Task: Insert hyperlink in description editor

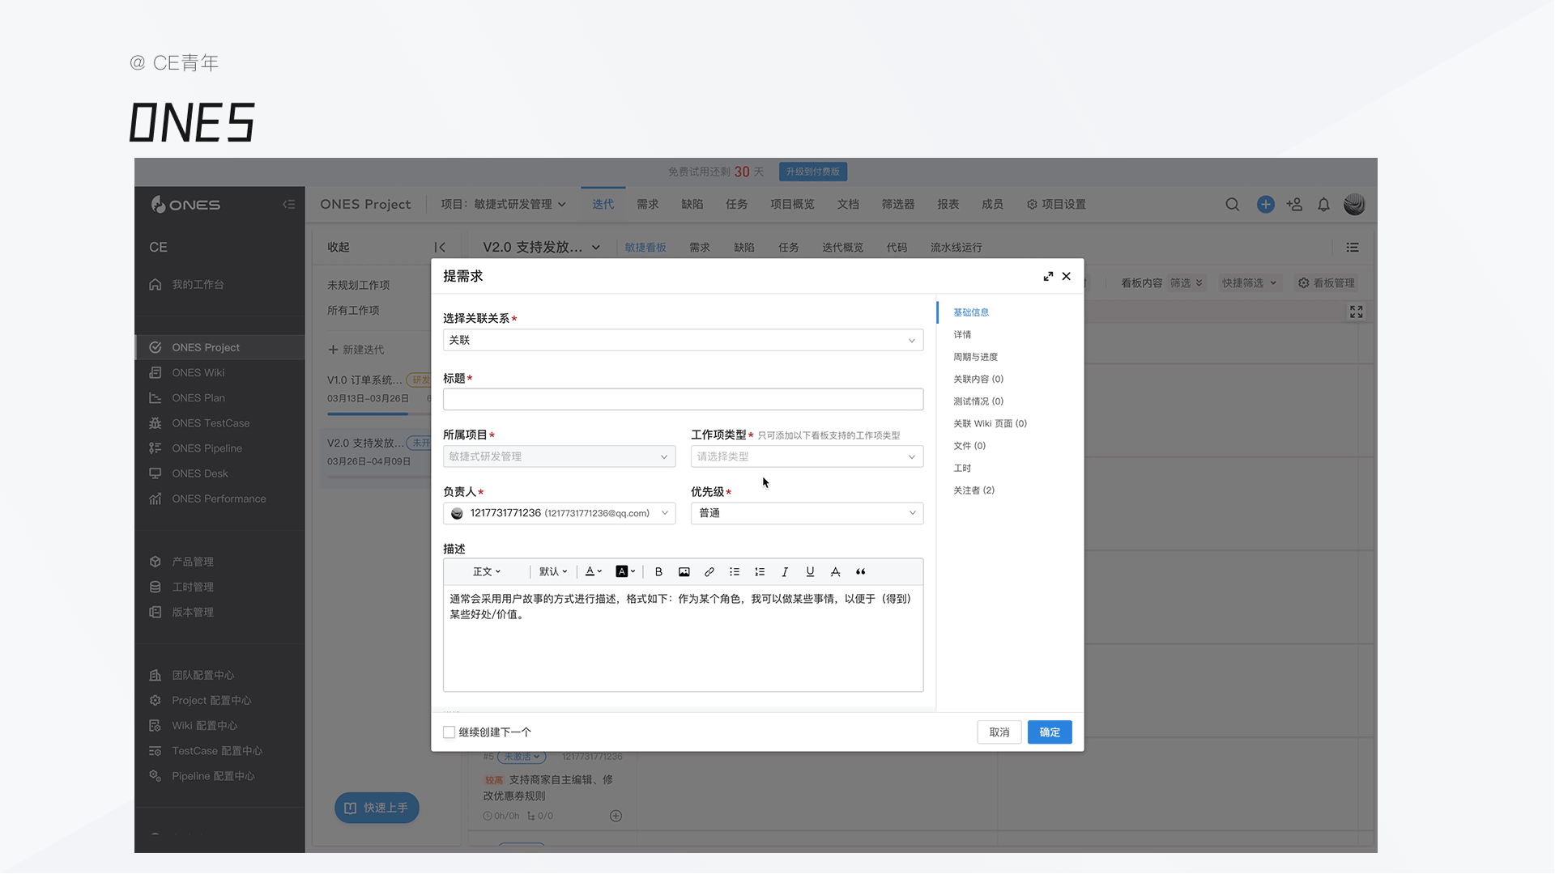Action: [709, 572]
